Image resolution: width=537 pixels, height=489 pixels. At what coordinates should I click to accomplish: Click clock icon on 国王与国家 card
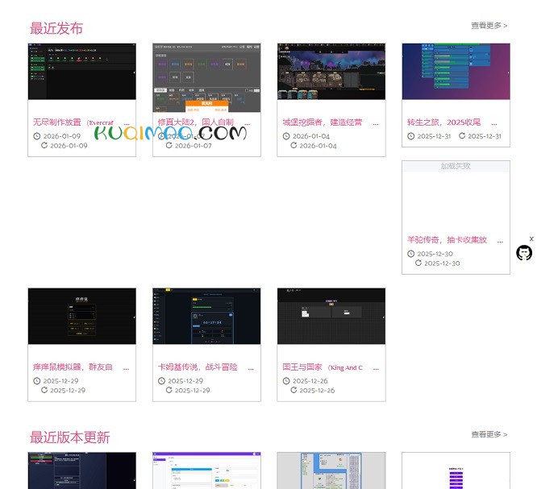coord(286,381)
